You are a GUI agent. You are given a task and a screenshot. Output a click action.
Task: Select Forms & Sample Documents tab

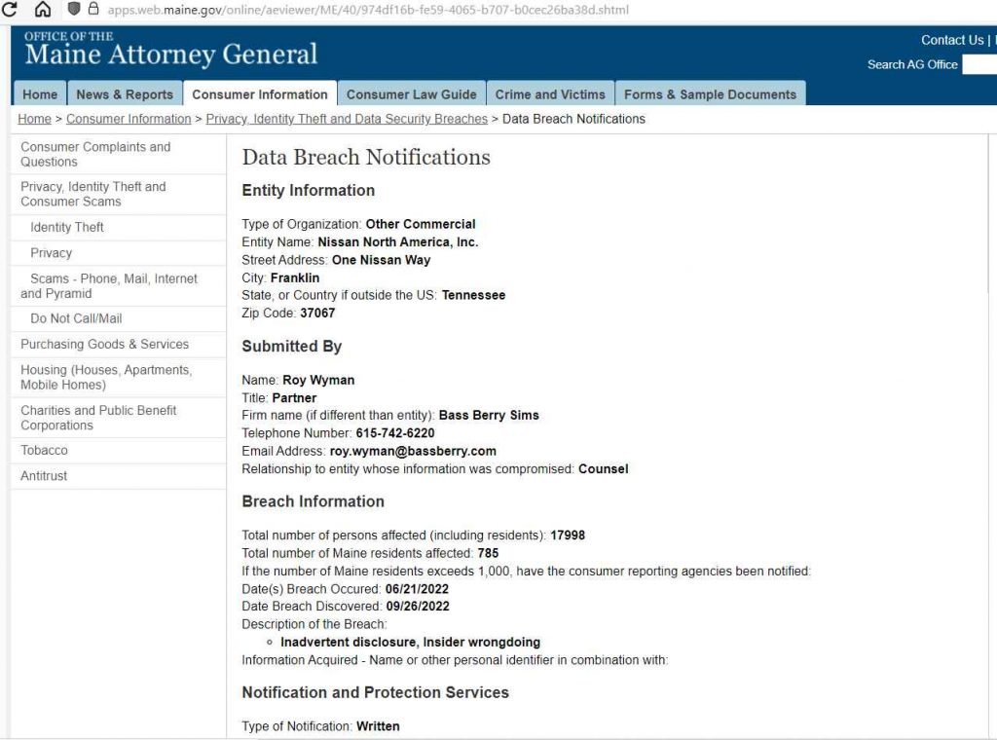pos(710,94)
